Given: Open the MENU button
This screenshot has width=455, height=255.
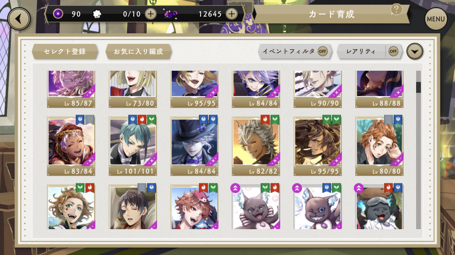Looking at the screenshot, I should 436,19.
